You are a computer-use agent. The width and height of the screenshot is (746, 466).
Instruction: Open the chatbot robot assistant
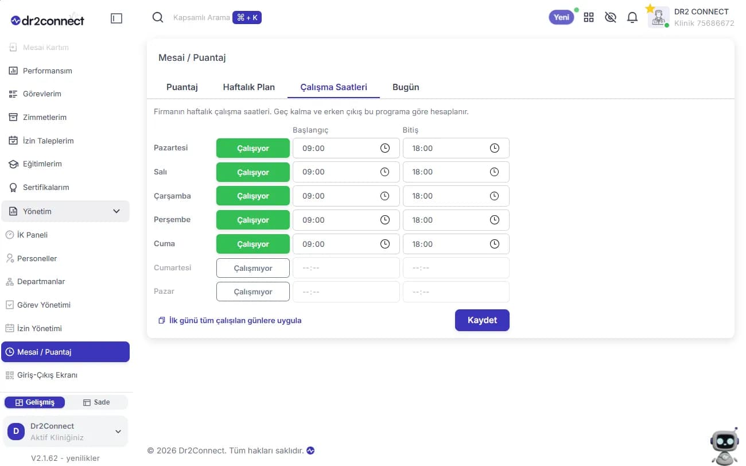pos(724,445)
